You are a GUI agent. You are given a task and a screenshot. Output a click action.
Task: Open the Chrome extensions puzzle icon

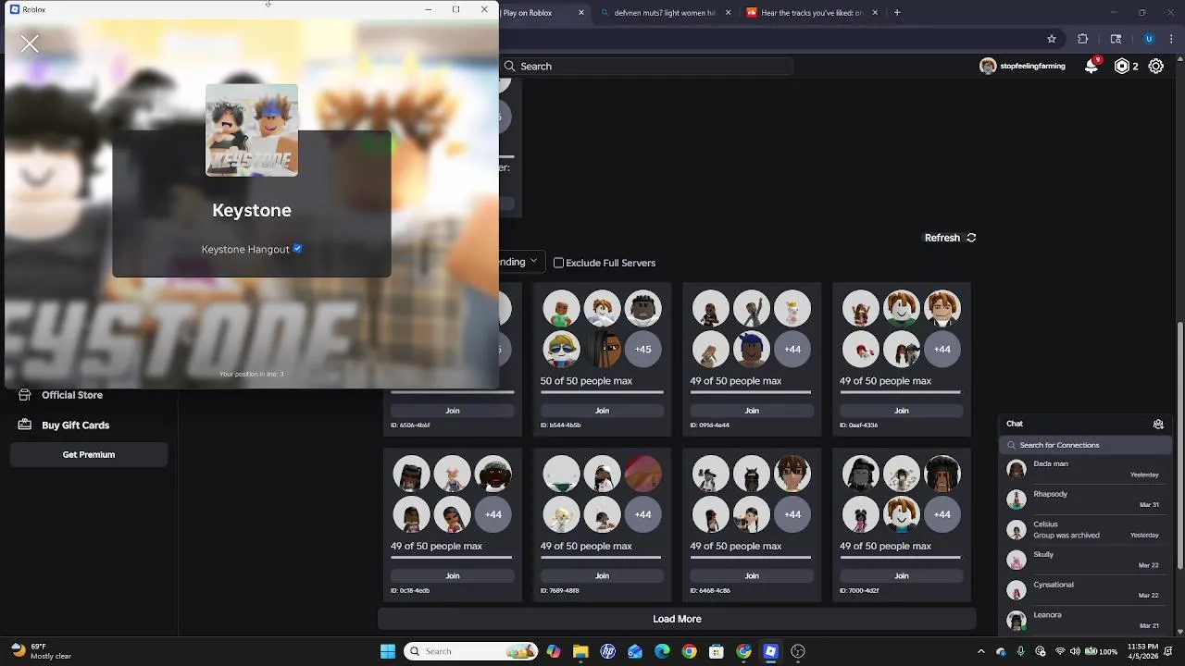(1083, 39)
